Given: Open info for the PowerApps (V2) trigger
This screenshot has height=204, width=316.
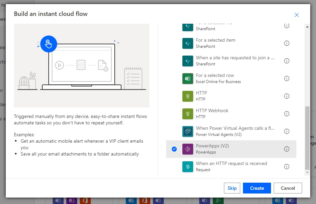Looking at the screenshot, I should [287, 149].
